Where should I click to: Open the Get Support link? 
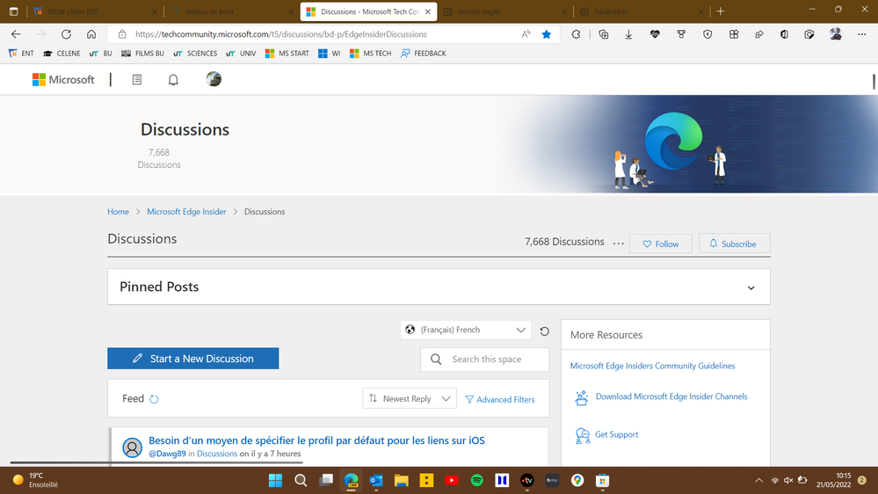pyautogui.click(x=616, y=434)
